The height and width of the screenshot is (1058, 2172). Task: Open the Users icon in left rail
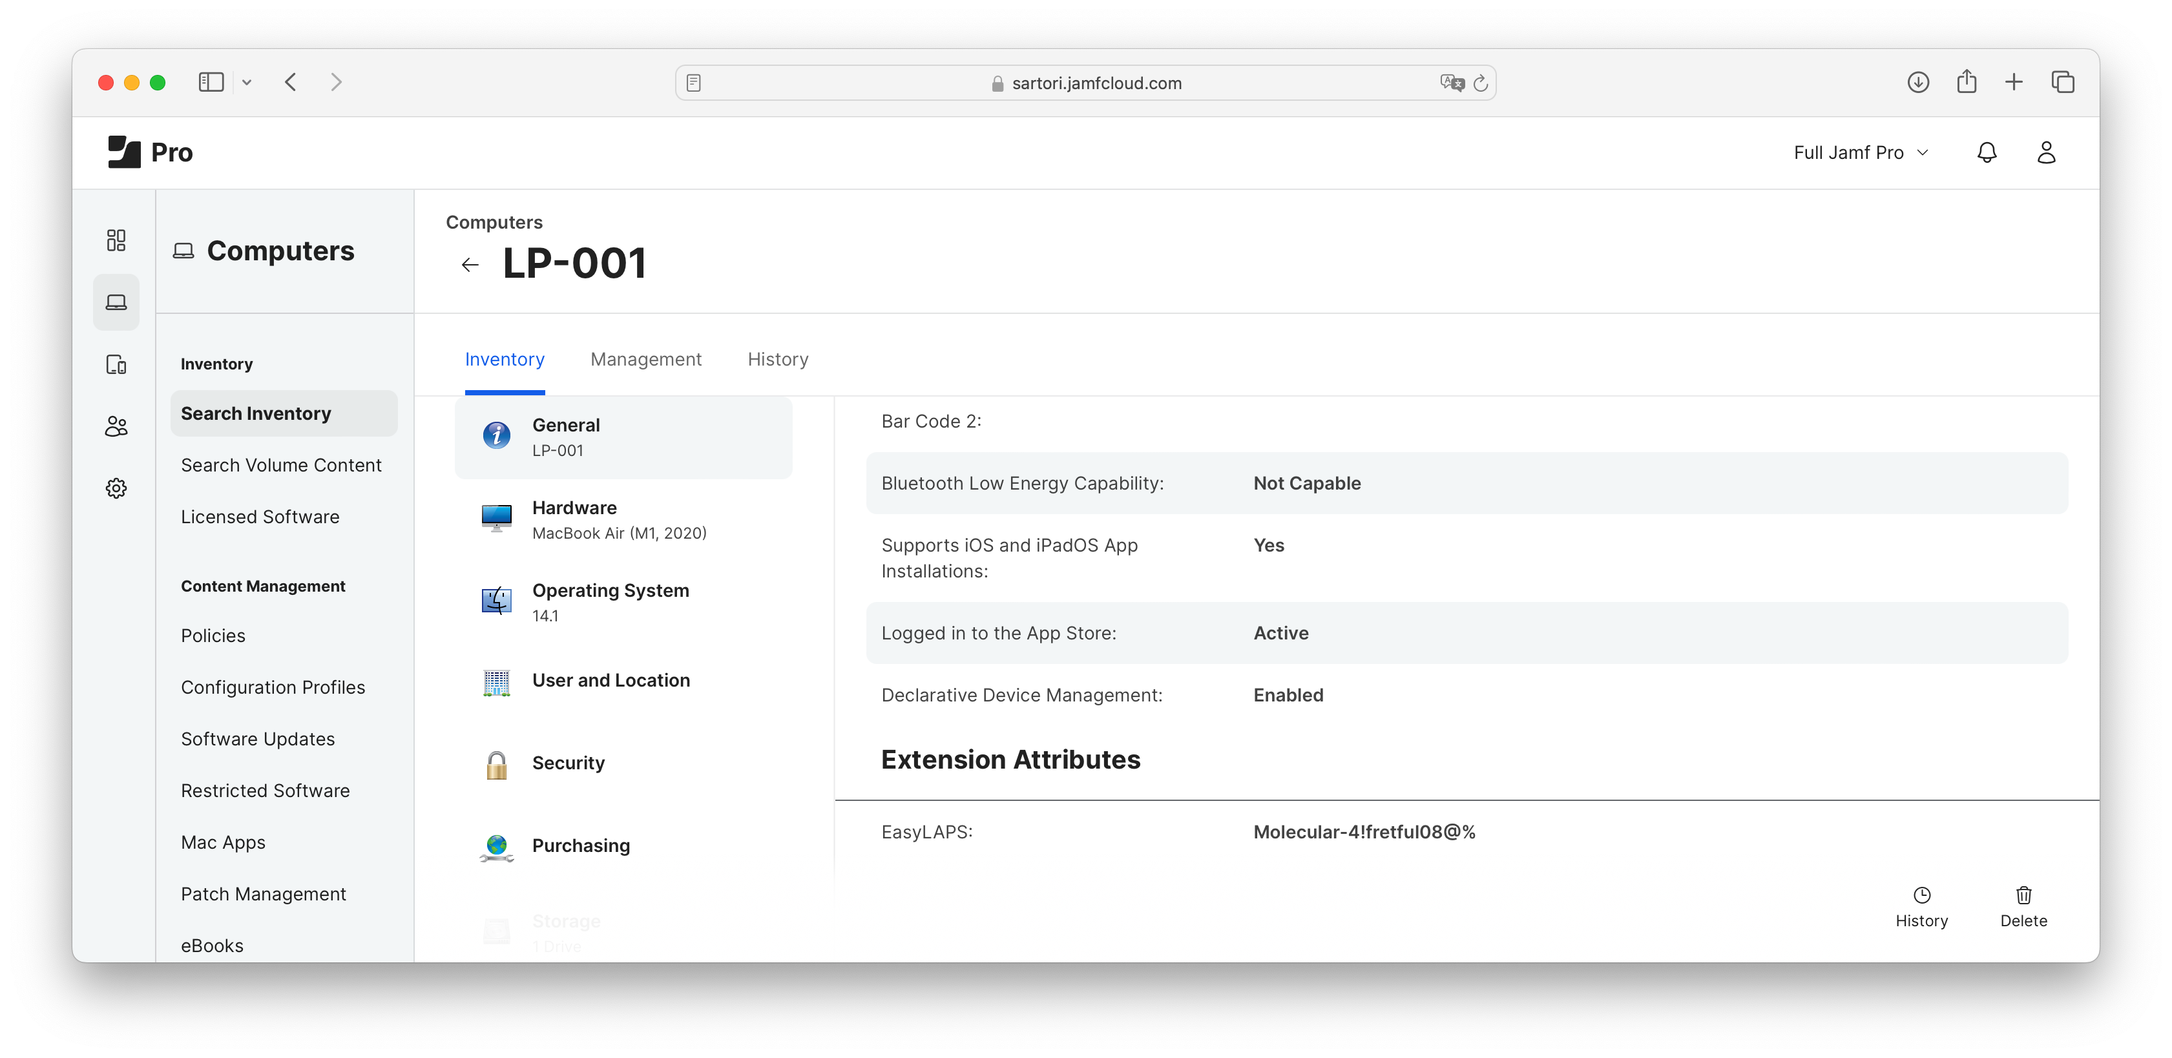[x=116, y=426]
